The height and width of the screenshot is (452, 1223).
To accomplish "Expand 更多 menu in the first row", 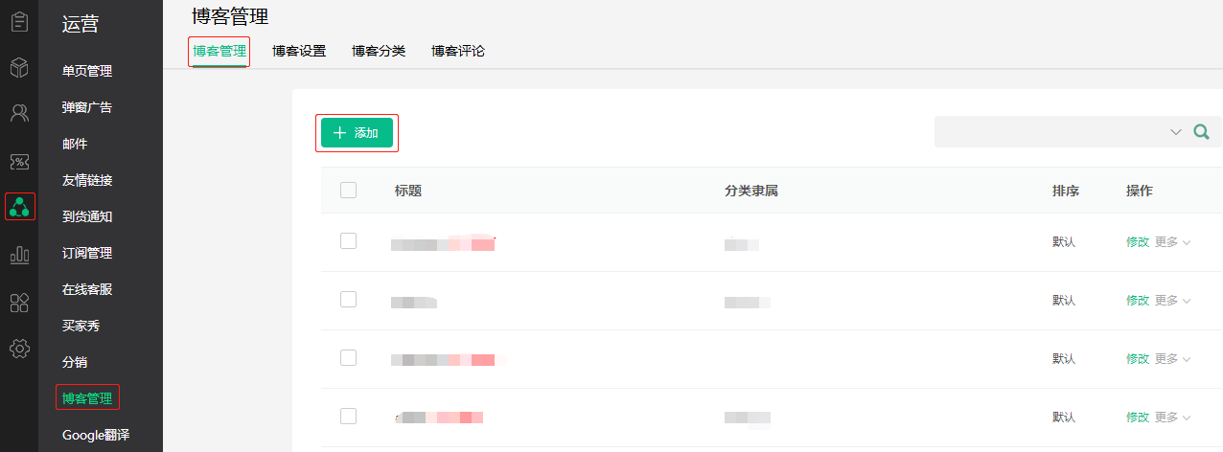I will (x=1172, y=242).
